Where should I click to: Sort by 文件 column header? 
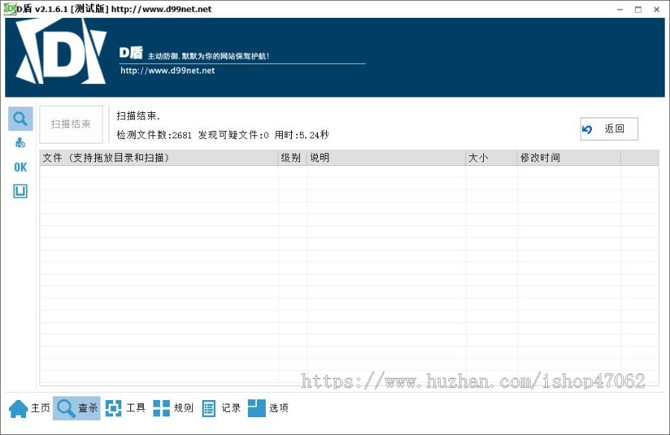[159, 158]
